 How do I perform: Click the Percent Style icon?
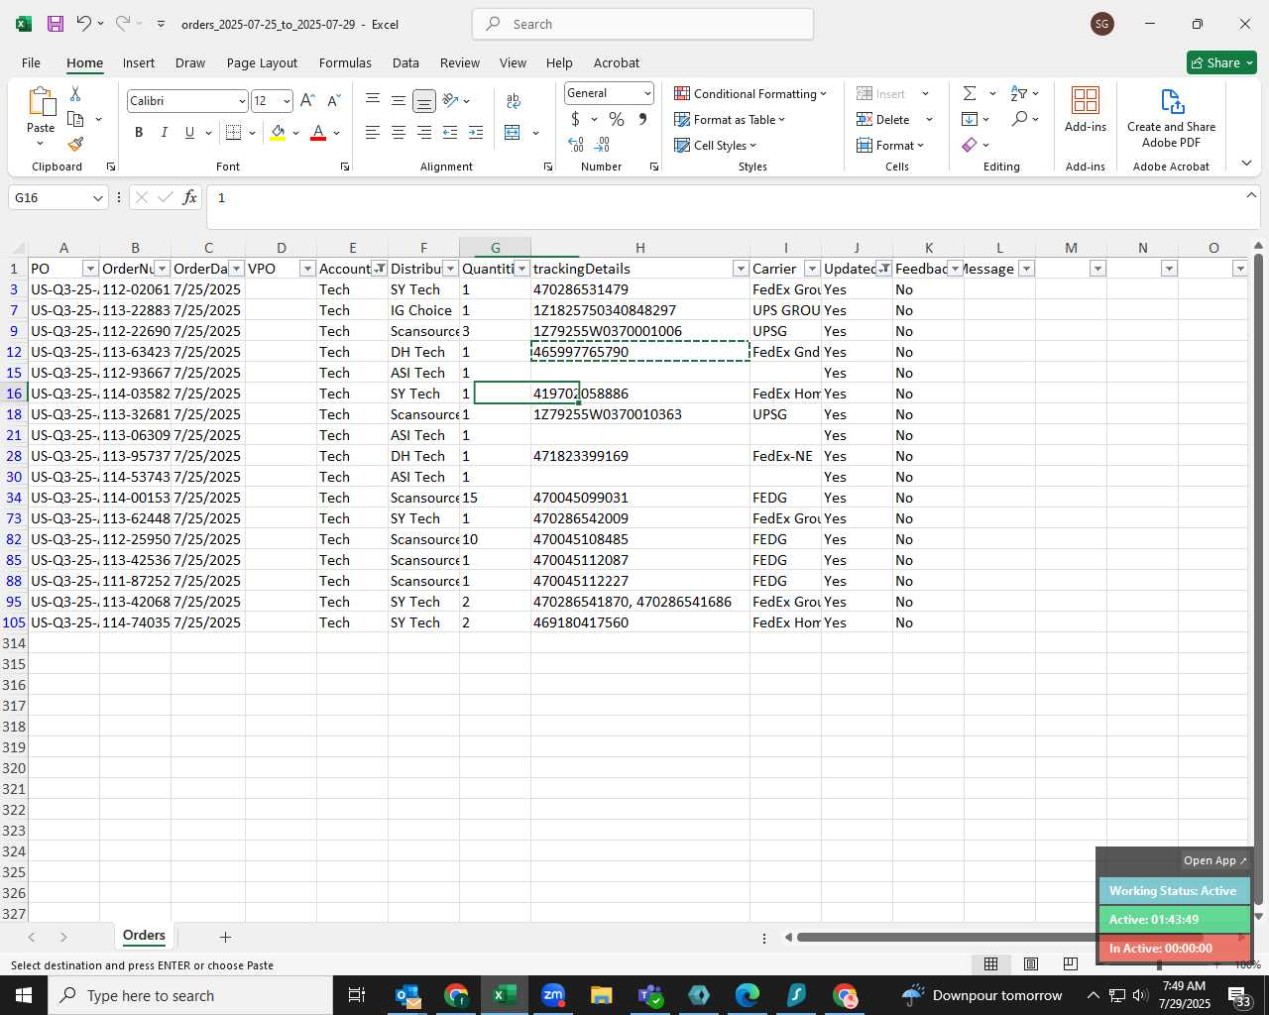(x=617, y=119)
